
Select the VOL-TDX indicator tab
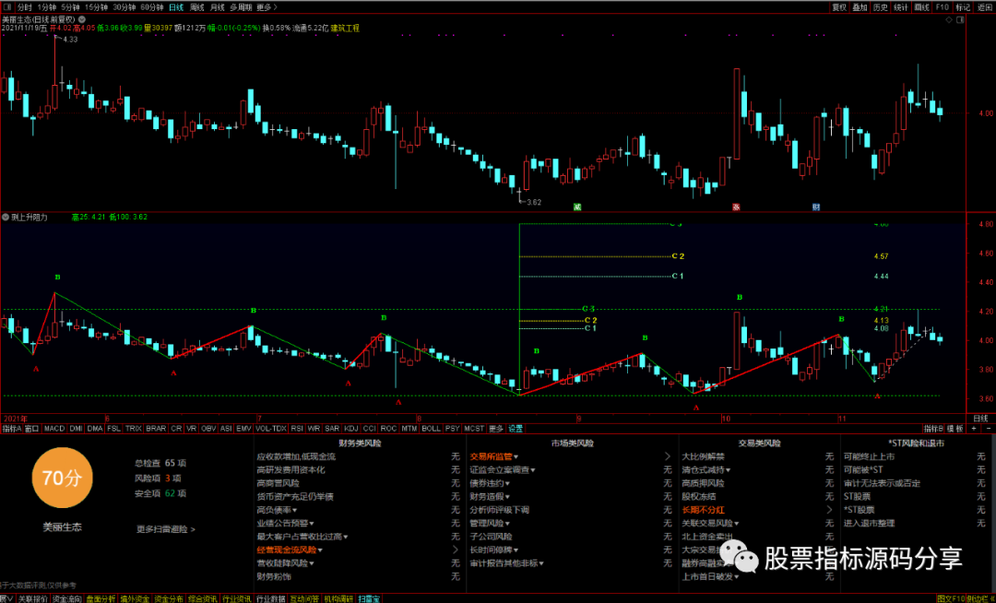270,429
